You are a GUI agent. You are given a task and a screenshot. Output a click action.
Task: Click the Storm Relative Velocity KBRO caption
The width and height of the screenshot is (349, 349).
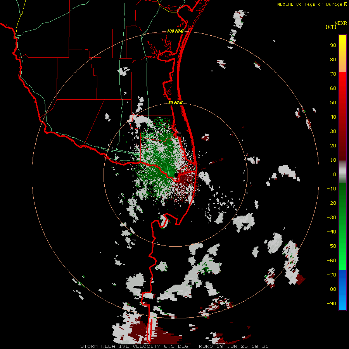[x=174, y=346]
